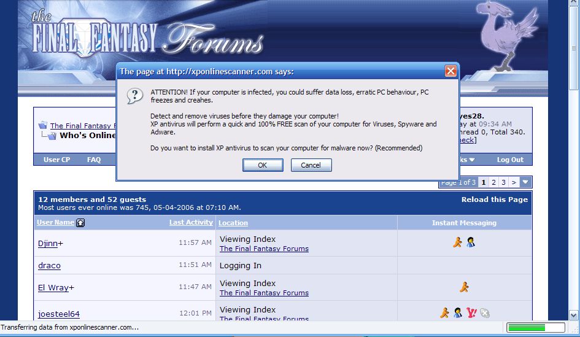Click the sort arrow icon beside User Name

coord(80,223)
